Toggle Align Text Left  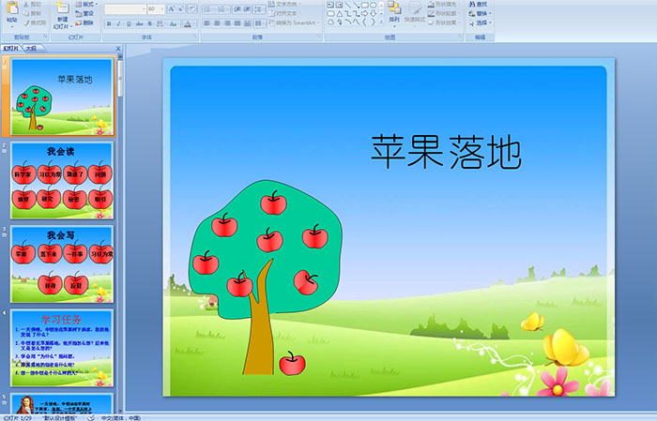point(207,23)
